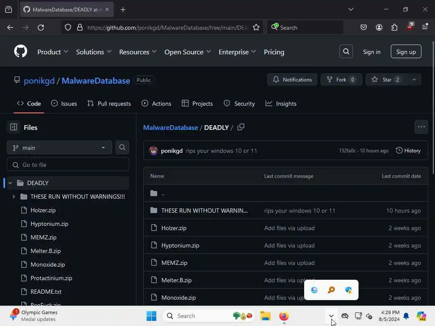Expand the Open Source menu
This screenshot has width=435, height=326.
click(x=187, y=52)
